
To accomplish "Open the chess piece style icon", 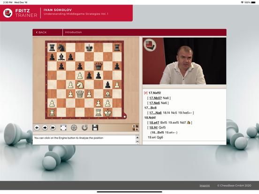I will tap(135, 127).
